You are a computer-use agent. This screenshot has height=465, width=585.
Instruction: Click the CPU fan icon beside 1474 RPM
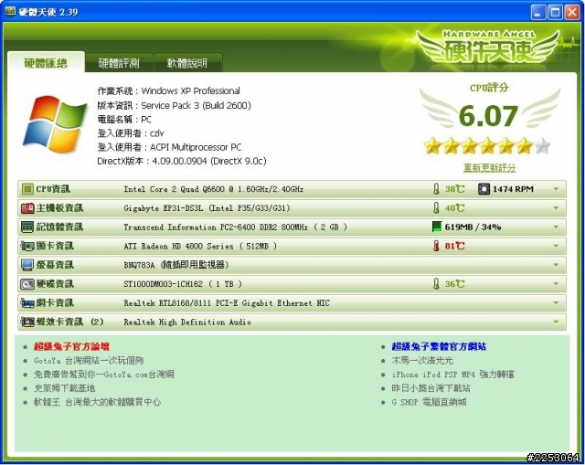coord(484,189)
